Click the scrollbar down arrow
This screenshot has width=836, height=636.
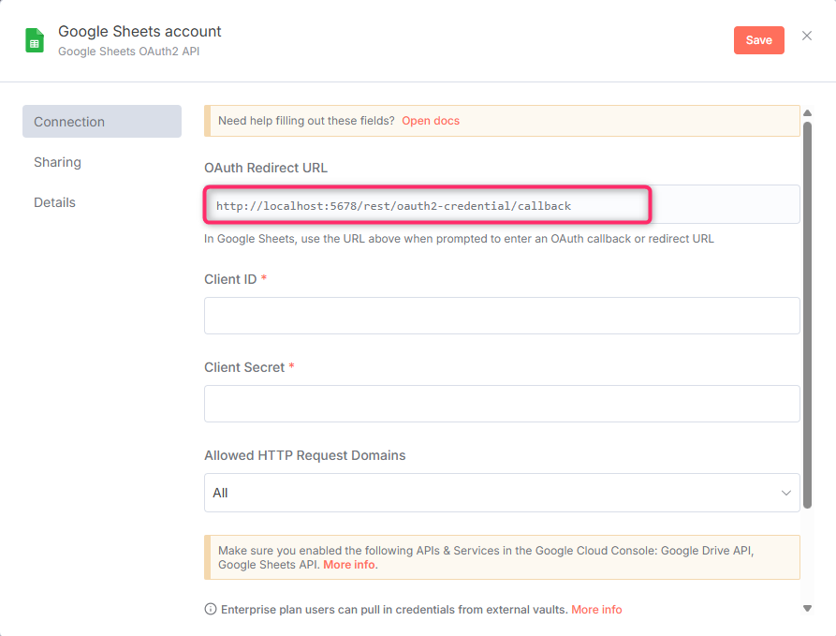pos(807,608)
